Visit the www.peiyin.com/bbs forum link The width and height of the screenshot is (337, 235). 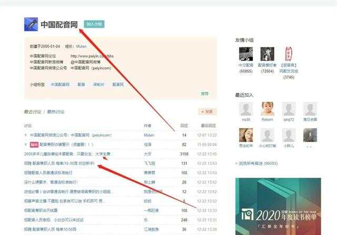pos(92,56)
